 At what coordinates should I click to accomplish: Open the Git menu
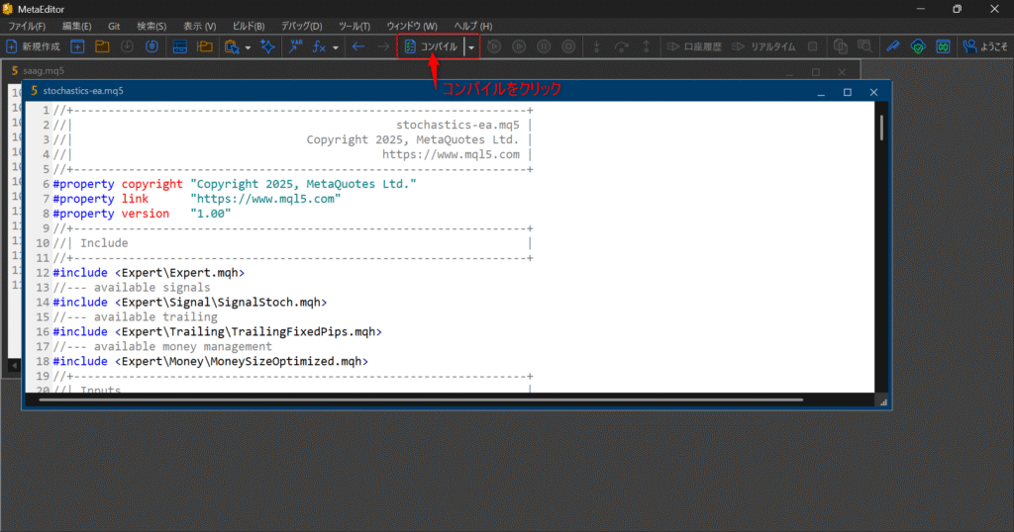pyautogui.click(x=114, y=26)
